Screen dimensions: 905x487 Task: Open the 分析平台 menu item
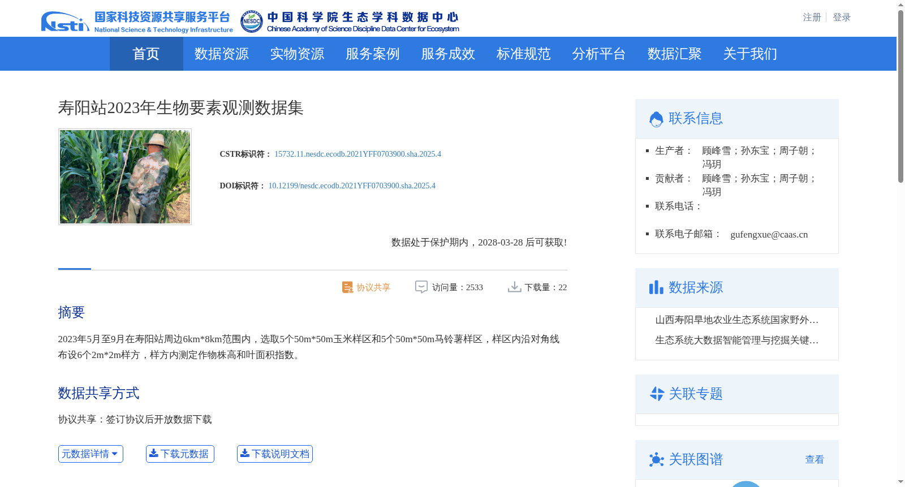point(599,54)
